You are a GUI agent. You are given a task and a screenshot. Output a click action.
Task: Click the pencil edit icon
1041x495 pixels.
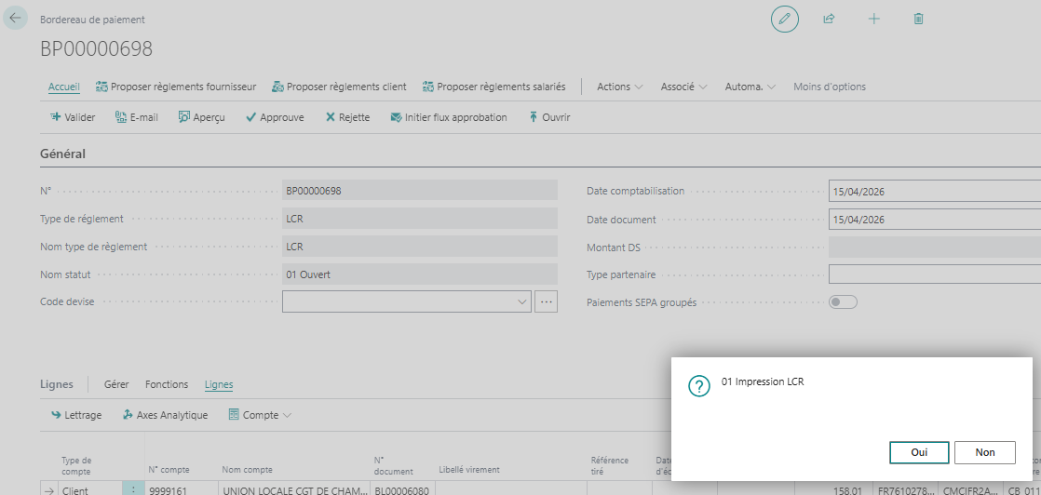[x=784, y=19]
